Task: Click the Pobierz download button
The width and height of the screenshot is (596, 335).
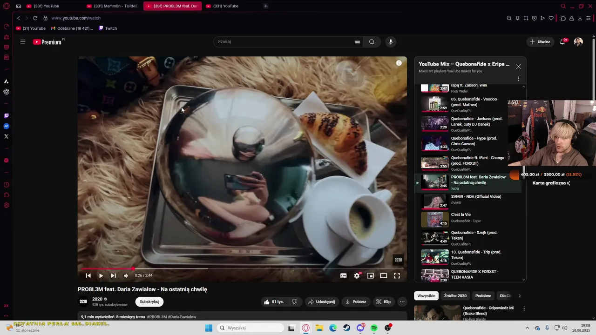Action: point(355,301)
